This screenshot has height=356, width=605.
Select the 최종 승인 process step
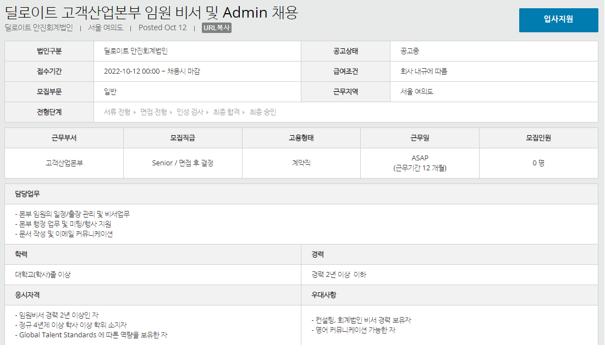(x=262, y=112)
